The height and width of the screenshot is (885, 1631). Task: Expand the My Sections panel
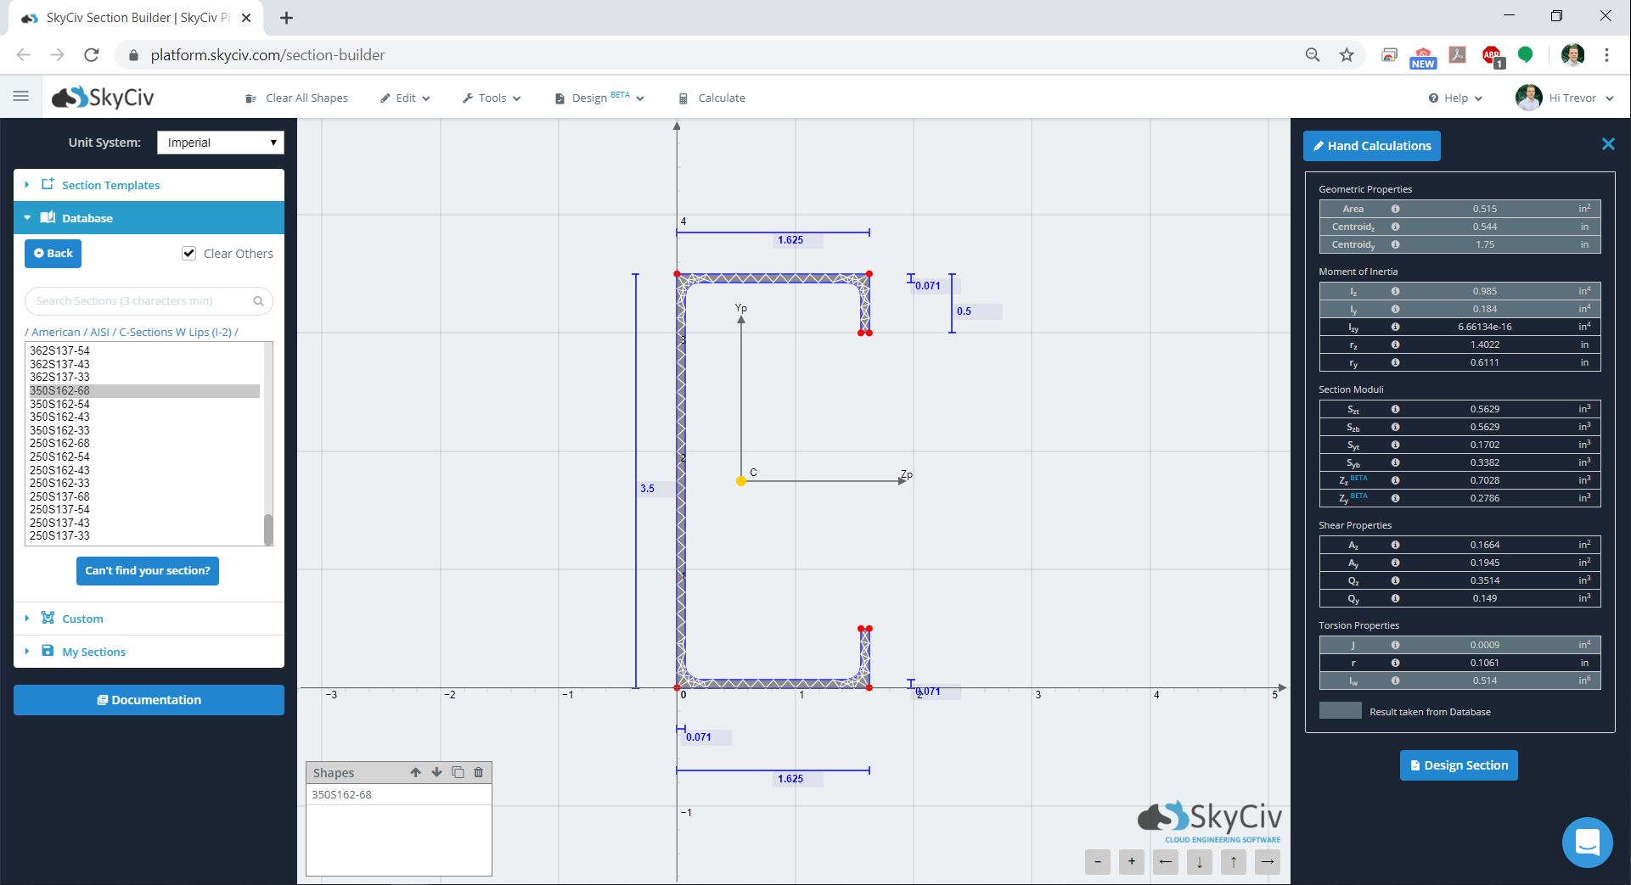coord(149,652)
